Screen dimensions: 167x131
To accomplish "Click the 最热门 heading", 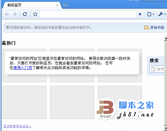I will pos(9,43).
